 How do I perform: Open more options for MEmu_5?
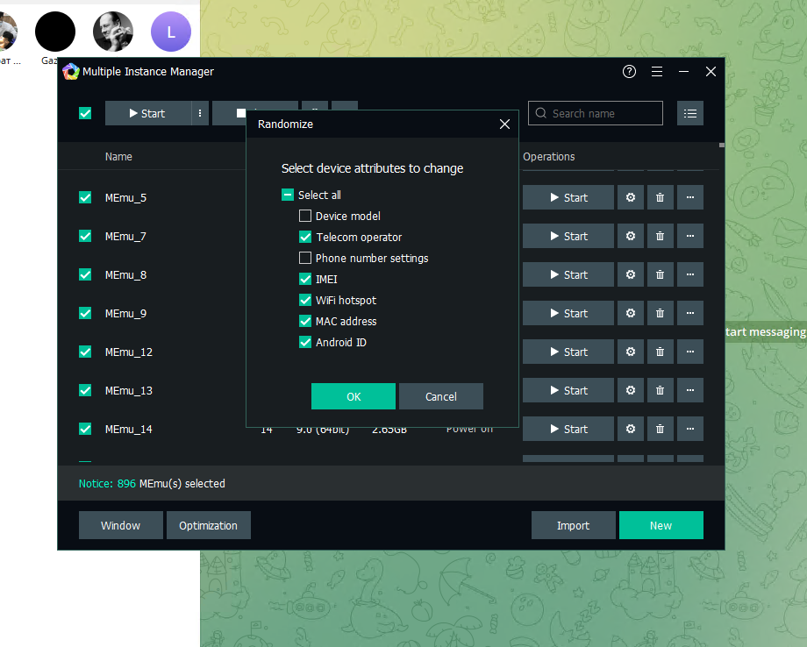pos(690,197)
